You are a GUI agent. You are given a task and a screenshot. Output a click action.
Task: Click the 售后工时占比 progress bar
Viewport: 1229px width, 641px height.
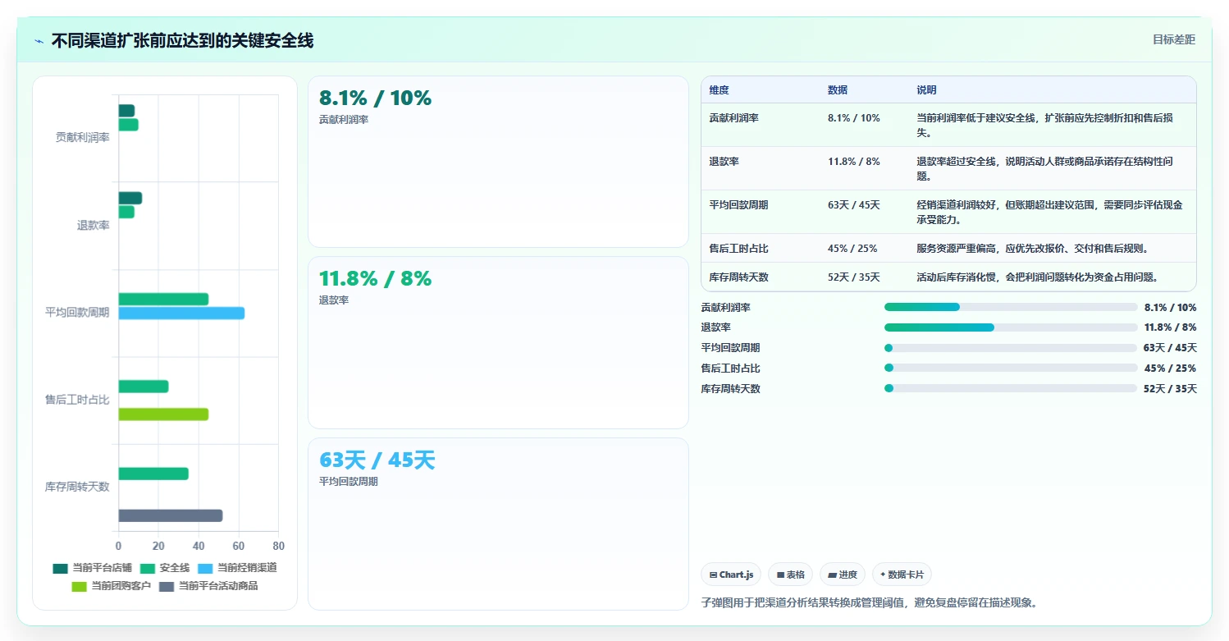[1011, 368]
